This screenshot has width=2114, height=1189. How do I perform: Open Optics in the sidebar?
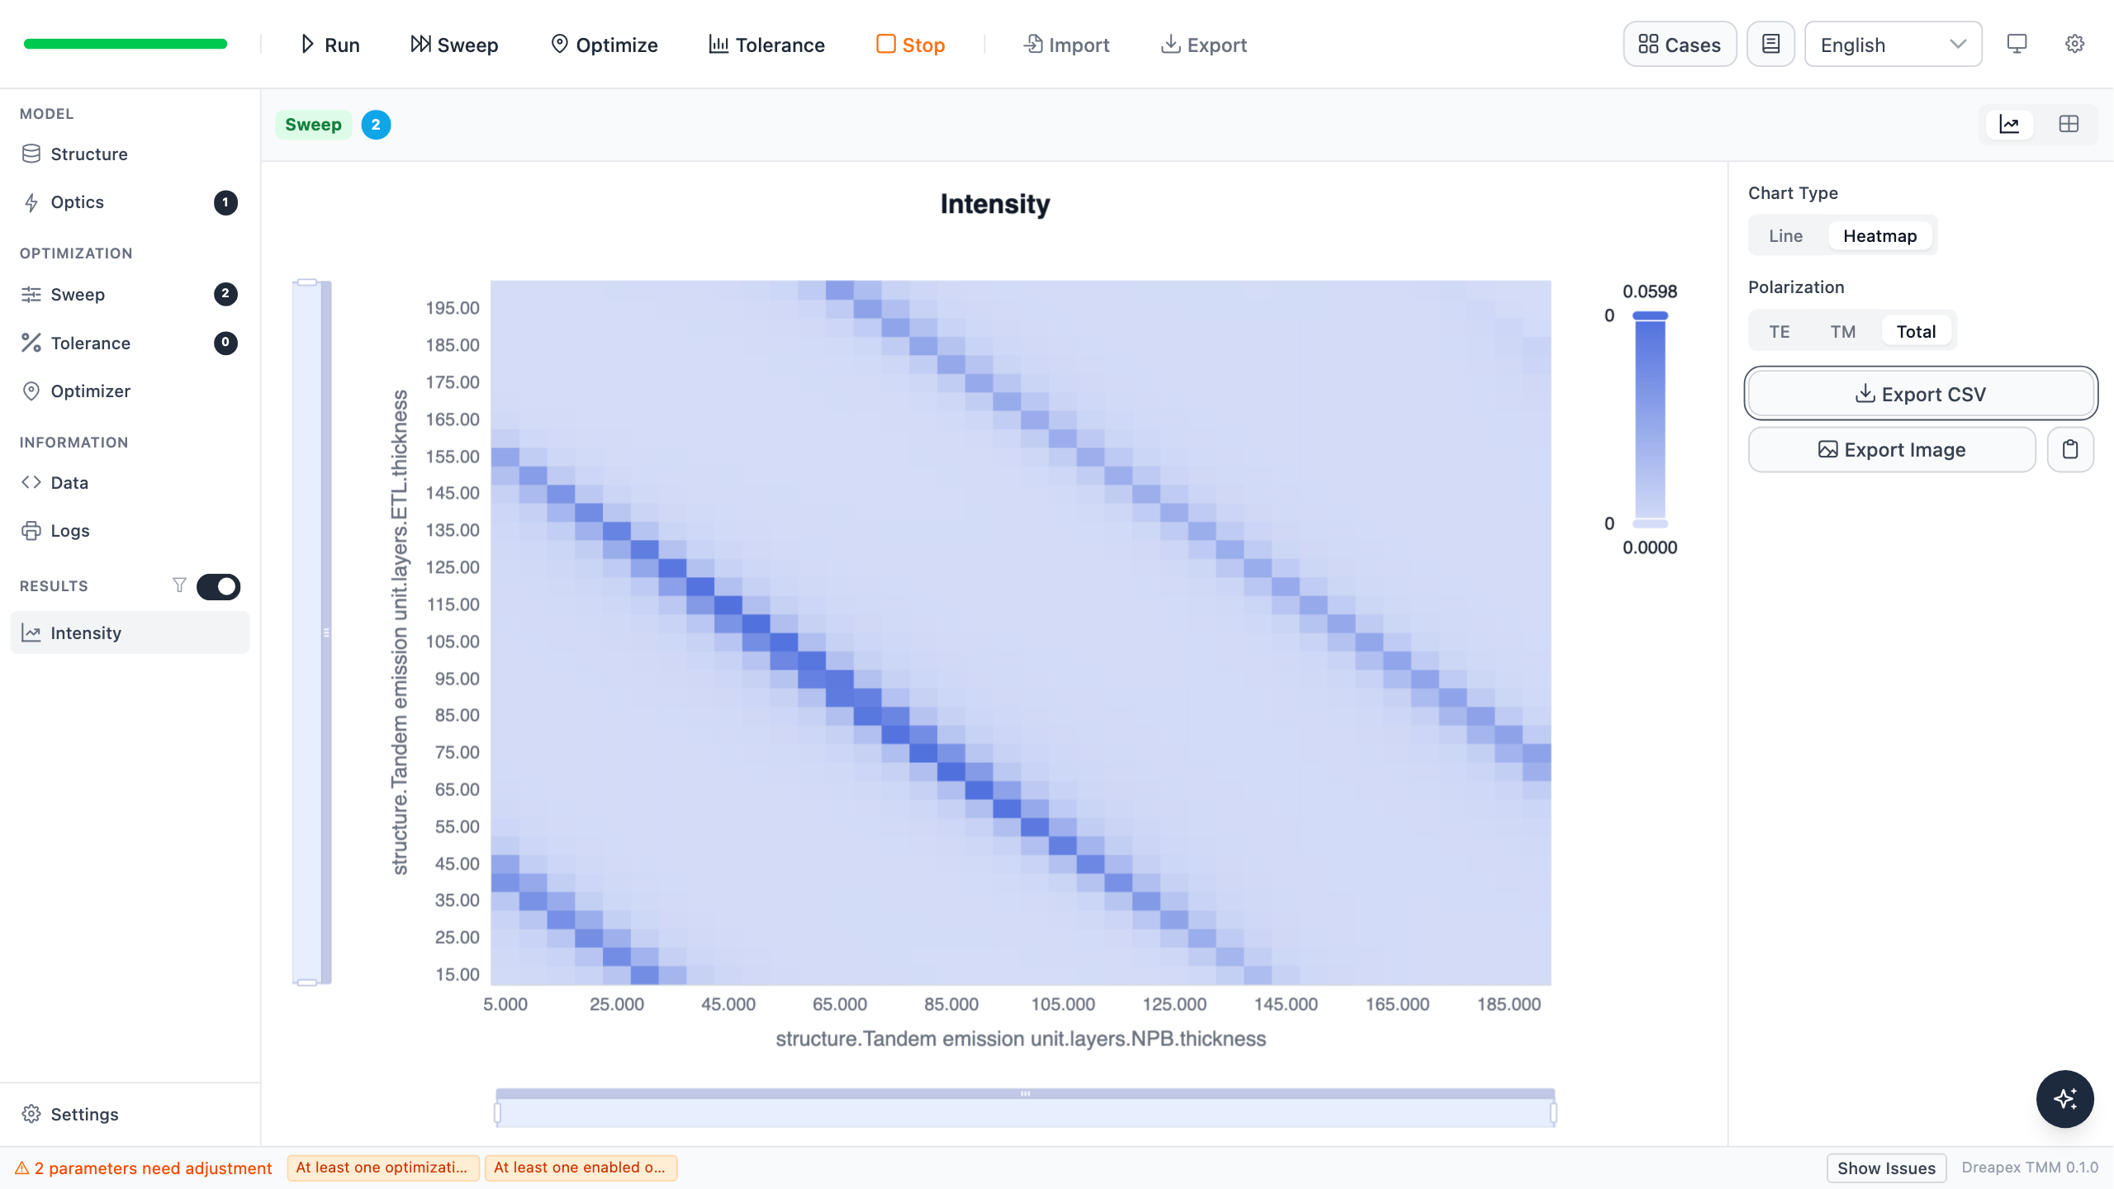point(130,202)
